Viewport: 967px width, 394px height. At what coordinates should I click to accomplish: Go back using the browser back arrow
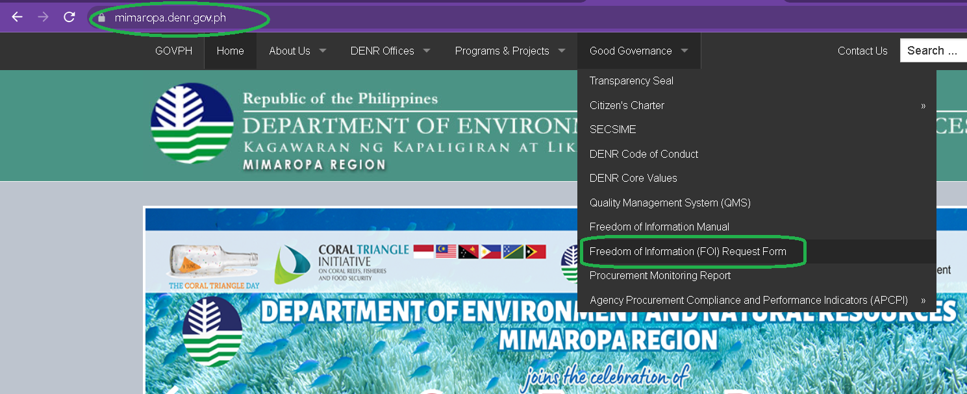[18, 17]
